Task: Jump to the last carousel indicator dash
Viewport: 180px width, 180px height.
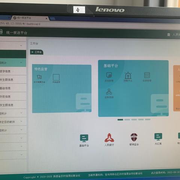Action: pos(148,119)
